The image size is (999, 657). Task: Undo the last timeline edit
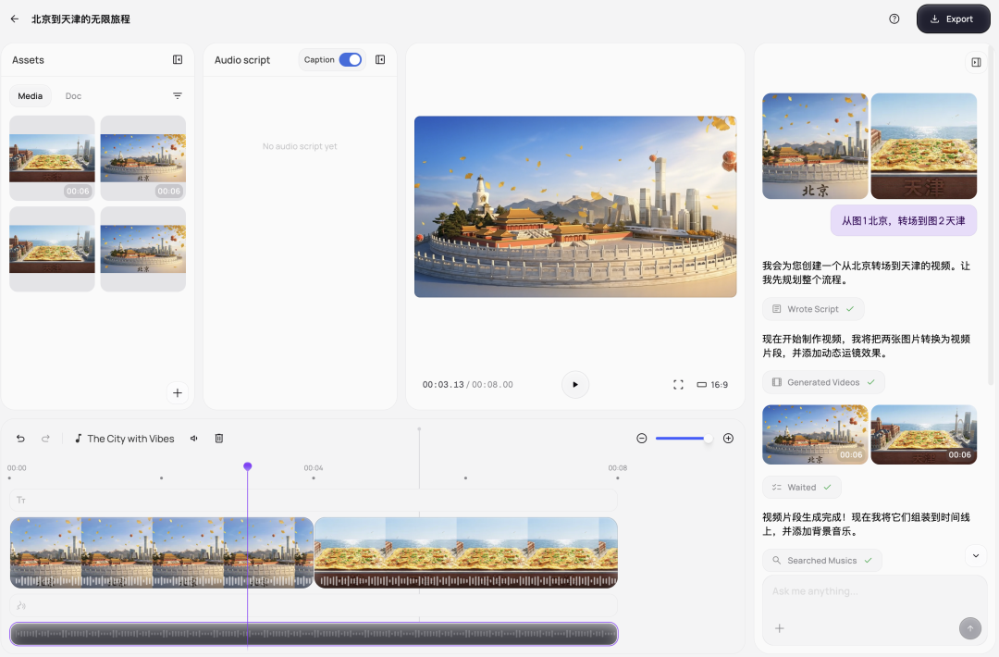tap(20, 439)
